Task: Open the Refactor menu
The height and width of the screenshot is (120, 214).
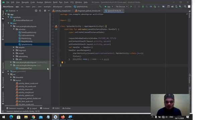Action: [48, 2]
